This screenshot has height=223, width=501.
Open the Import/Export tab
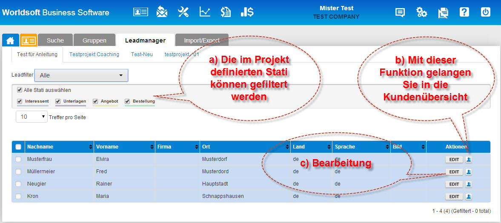202,40
